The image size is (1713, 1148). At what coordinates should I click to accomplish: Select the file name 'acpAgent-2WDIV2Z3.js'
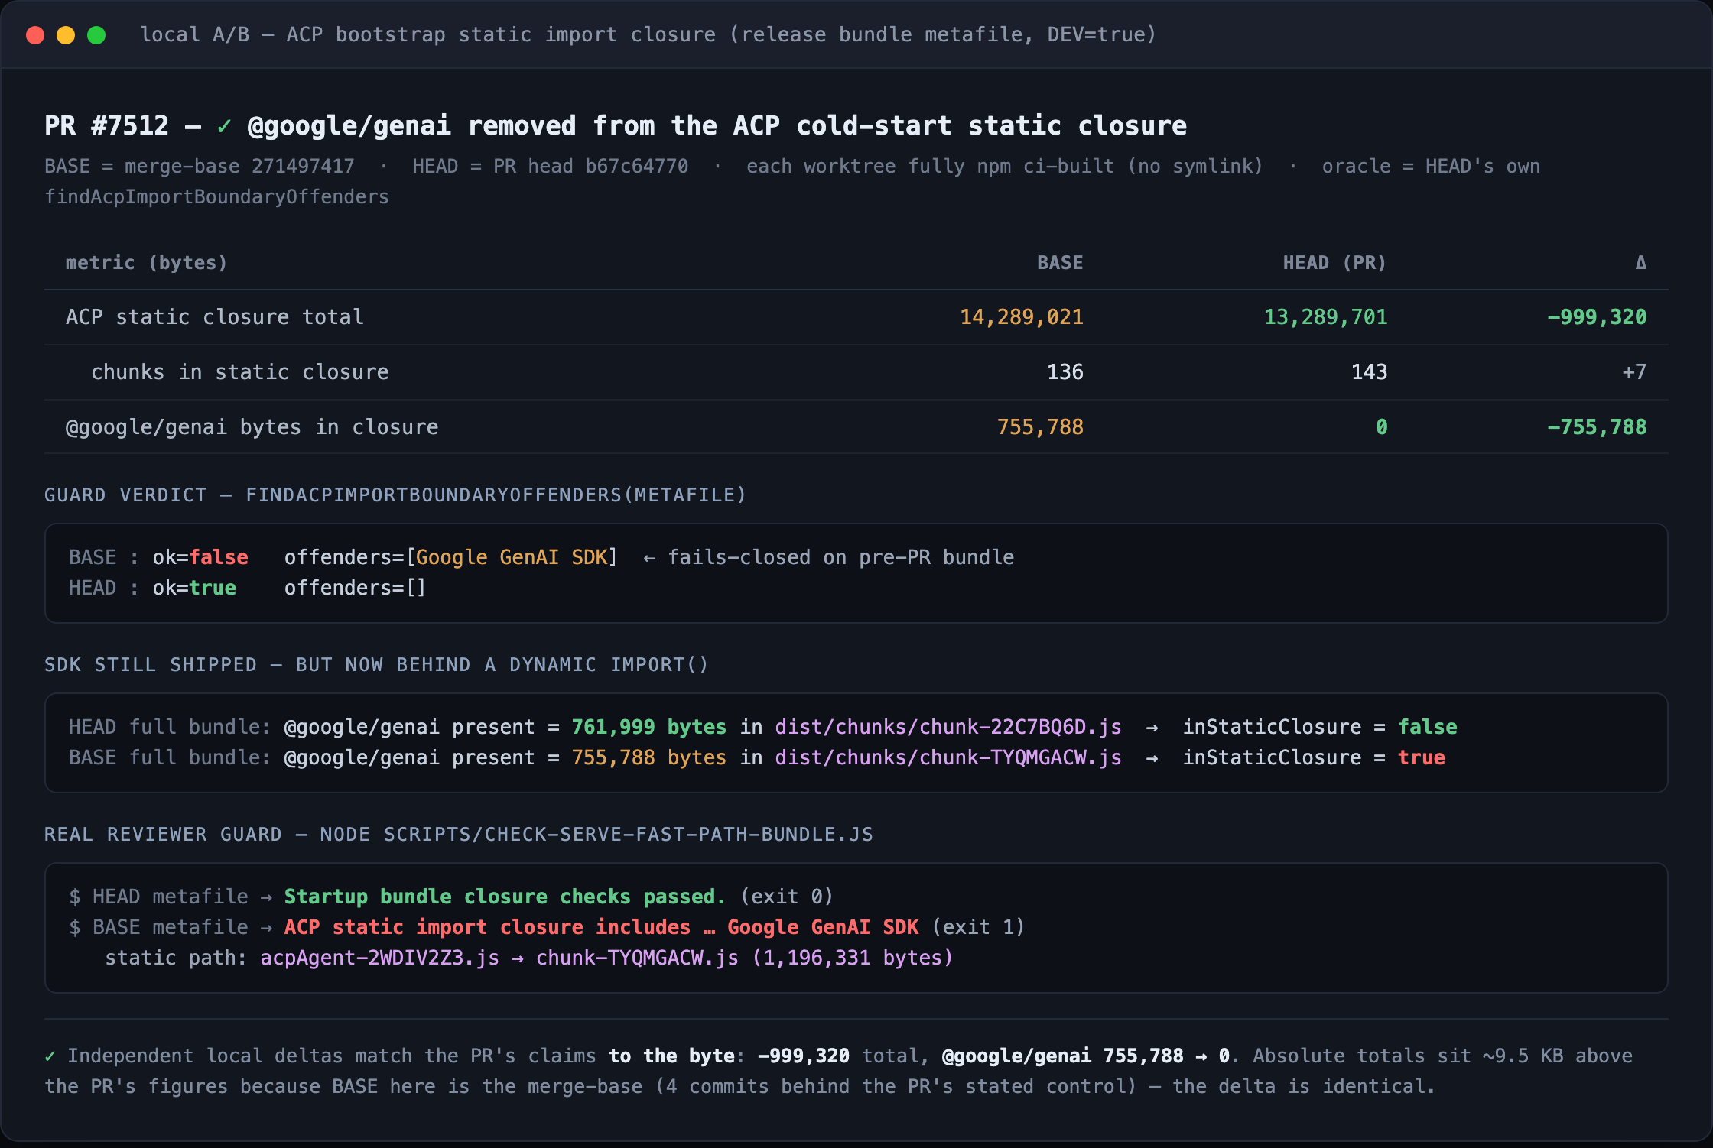(x=380, y=958)
